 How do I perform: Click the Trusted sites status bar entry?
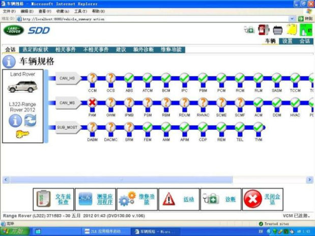click(x=274, y=224)
